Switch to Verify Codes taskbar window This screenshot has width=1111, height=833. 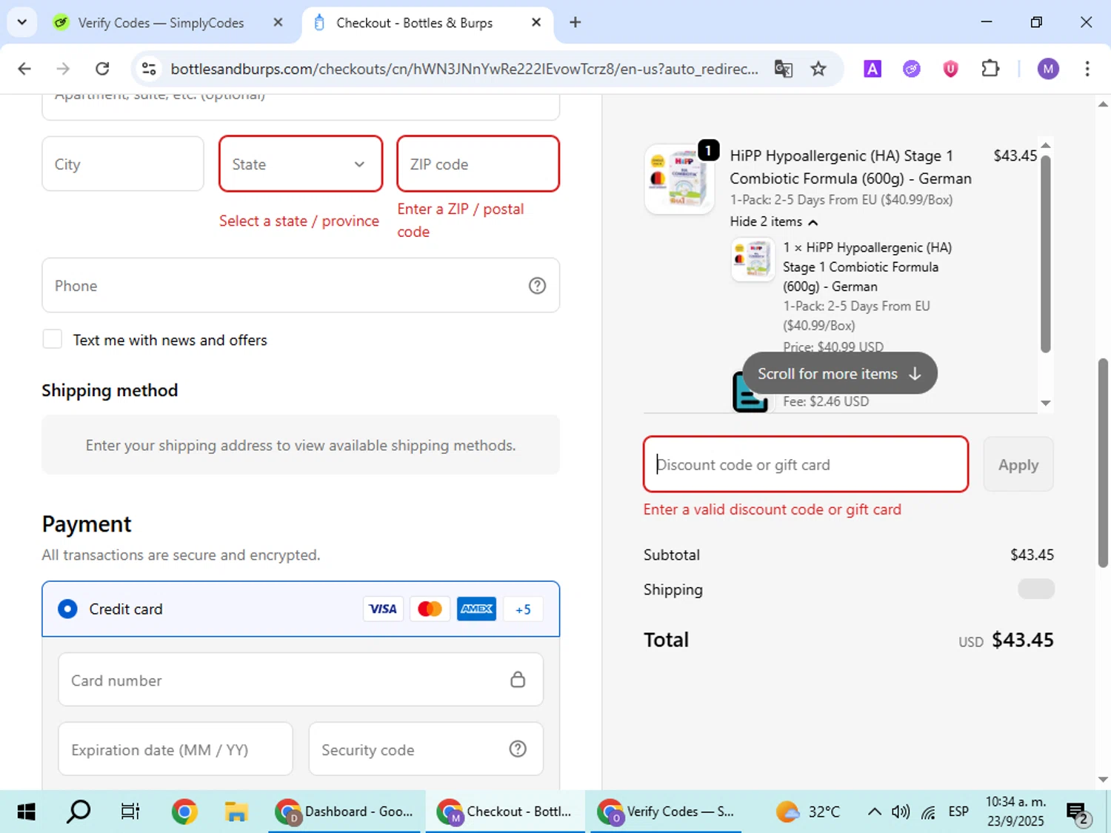click(x=666, y=812)
